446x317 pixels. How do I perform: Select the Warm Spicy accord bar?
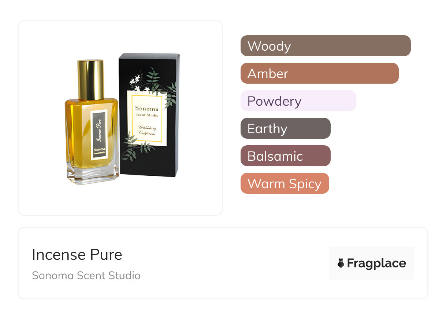(x=285, y=183)
